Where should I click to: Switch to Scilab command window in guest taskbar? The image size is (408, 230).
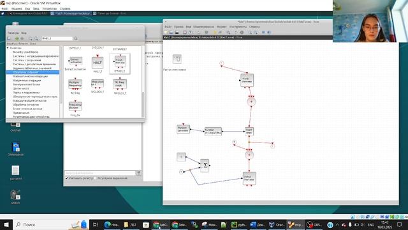point(28,13)
